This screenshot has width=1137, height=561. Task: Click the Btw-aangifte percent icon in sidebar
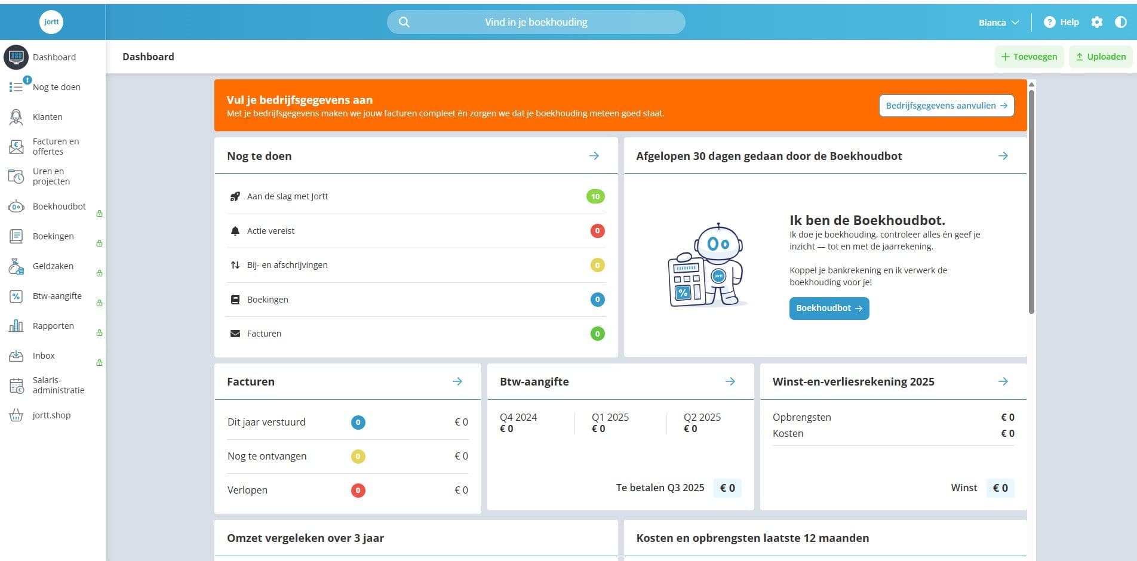[16, 296]
